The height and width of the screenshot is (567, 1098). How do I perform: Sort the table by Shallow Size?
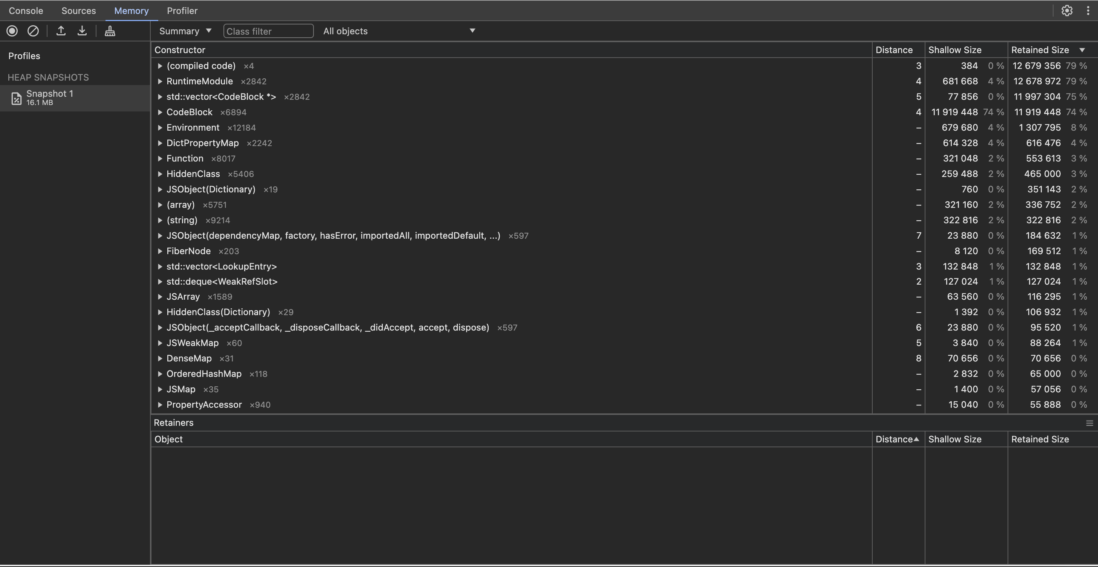click(x=955, y=50)
